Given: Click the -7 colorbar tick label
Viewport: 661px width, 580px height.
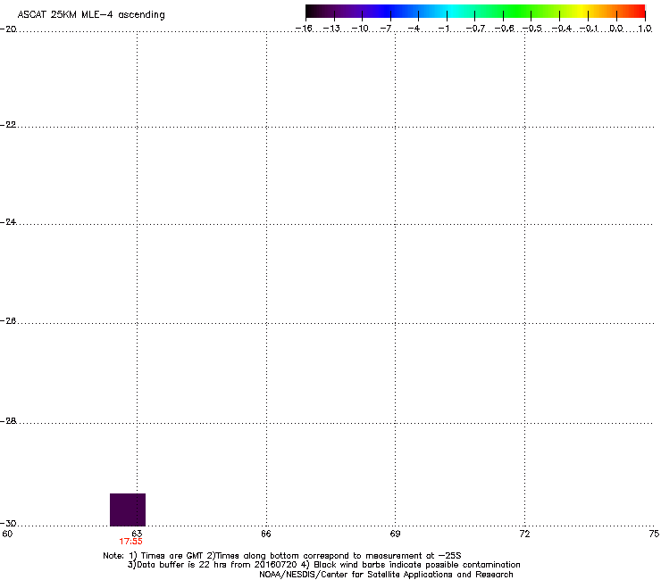Looking at the screenshot, I should pyautogui.click(x=386, y=29).
